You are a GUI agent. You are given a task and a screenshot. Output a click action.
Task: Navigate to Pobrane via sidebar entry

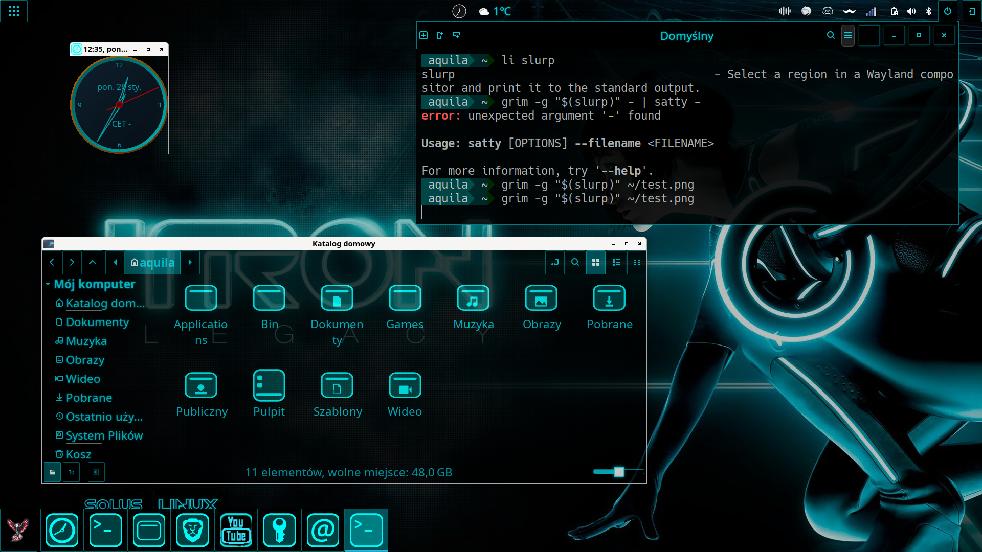[89, 398]
